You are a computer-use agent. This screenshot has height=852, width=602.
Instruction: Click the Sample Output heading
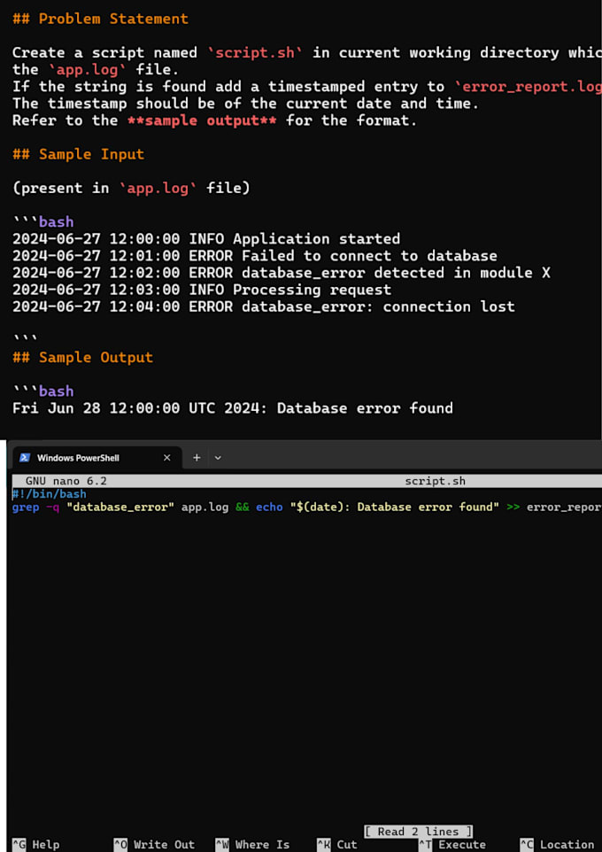[x=82, y=358]
